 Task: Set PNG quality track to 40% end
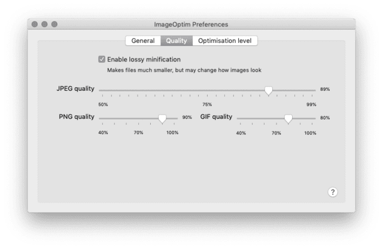pos(102,118)
